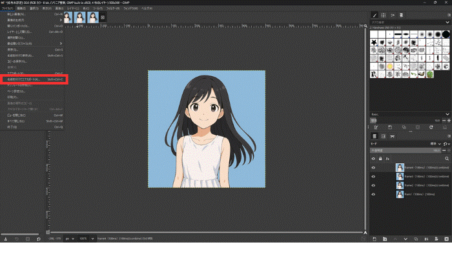Viewport: 452px width, 258px height.
Task: Select the green pepper brush
Action: [430, 75]
